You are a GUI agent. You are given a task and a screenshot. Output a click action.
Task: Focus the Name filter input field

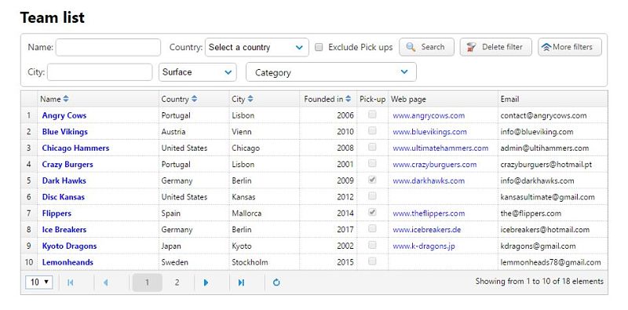point(108,47)
